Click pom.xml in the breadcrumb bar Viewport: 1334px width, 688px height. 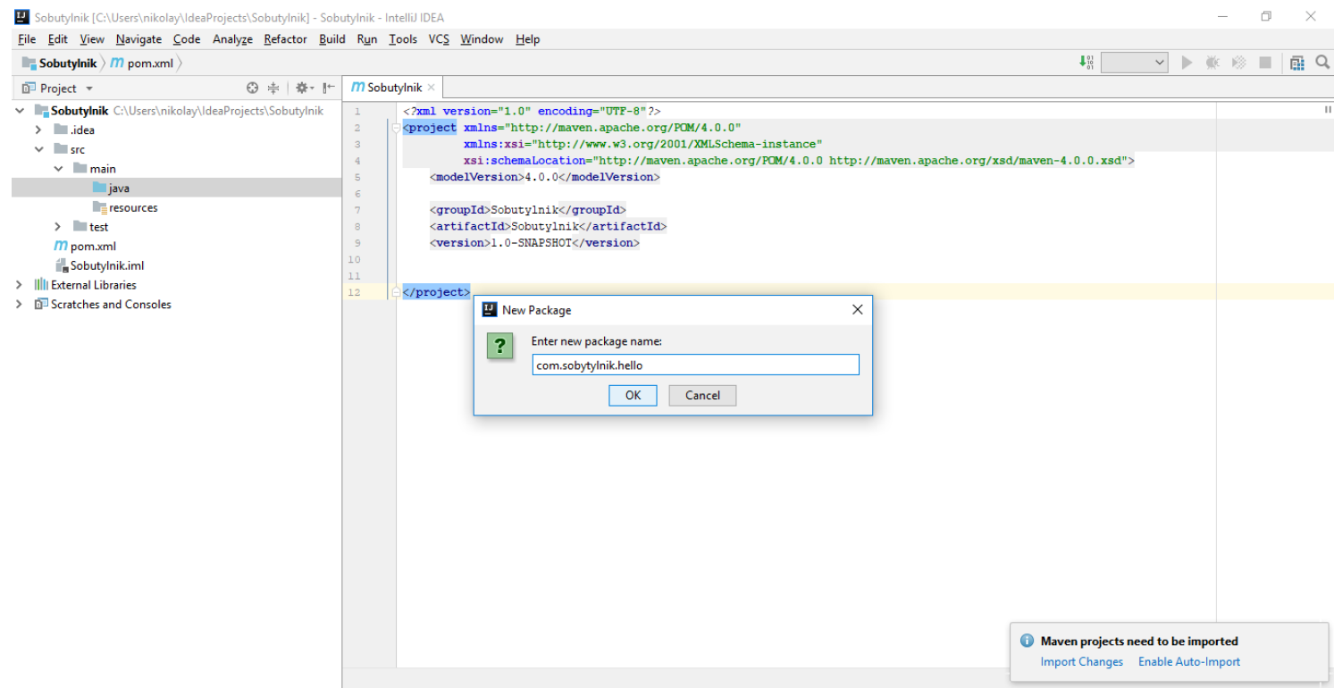click(x=150, y=63)
